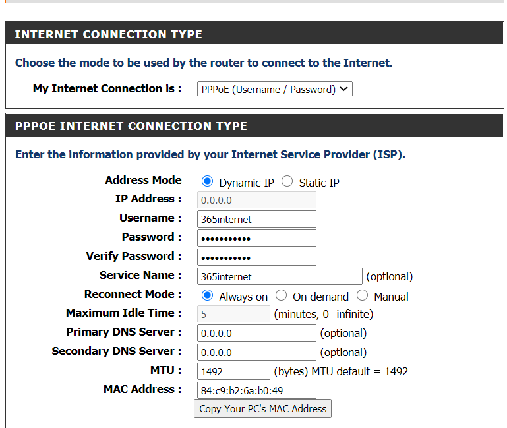This screenshot has width=507, height=428.
Task: Click the Username input field
Action: coord(256,219)
